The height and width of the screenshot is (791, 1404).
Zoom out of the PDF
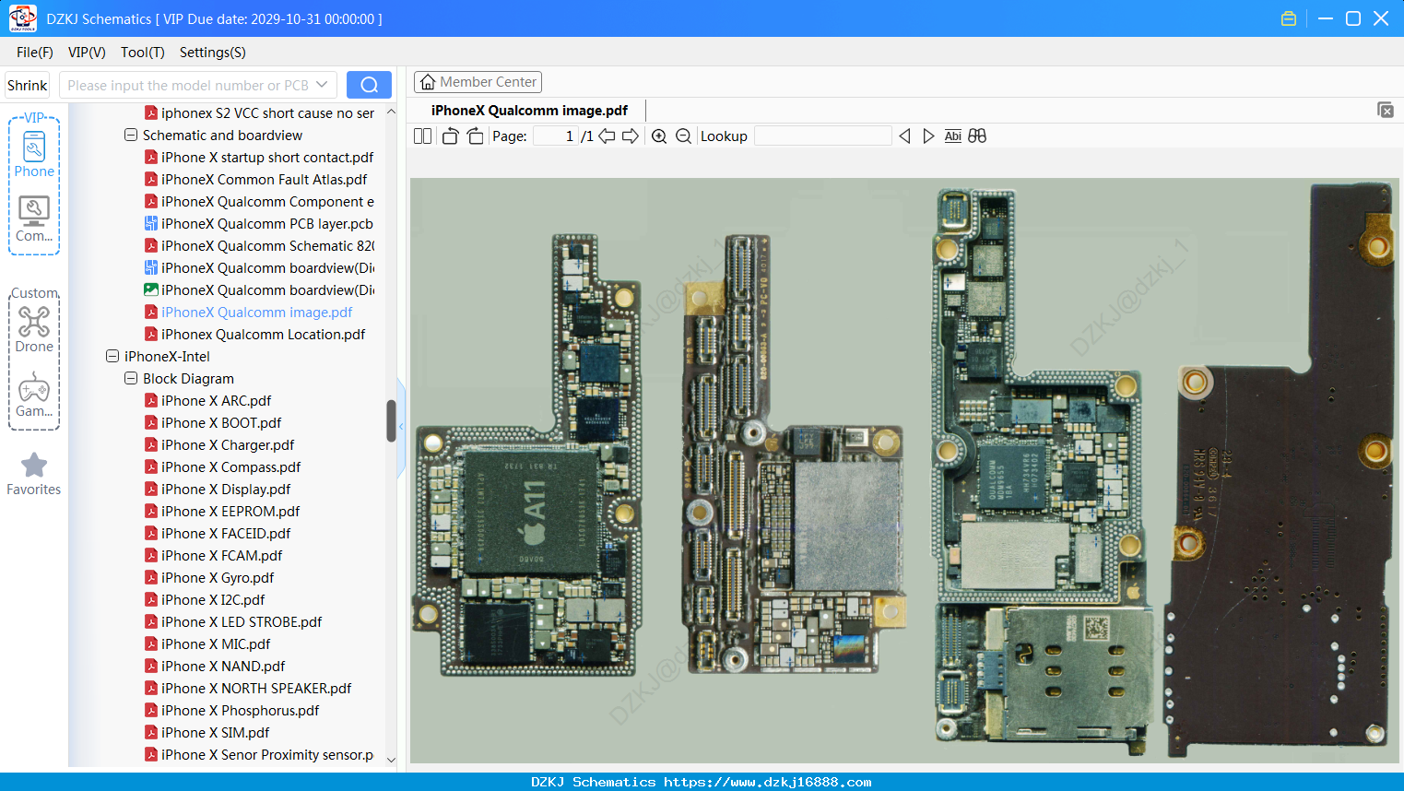[683, 136]
